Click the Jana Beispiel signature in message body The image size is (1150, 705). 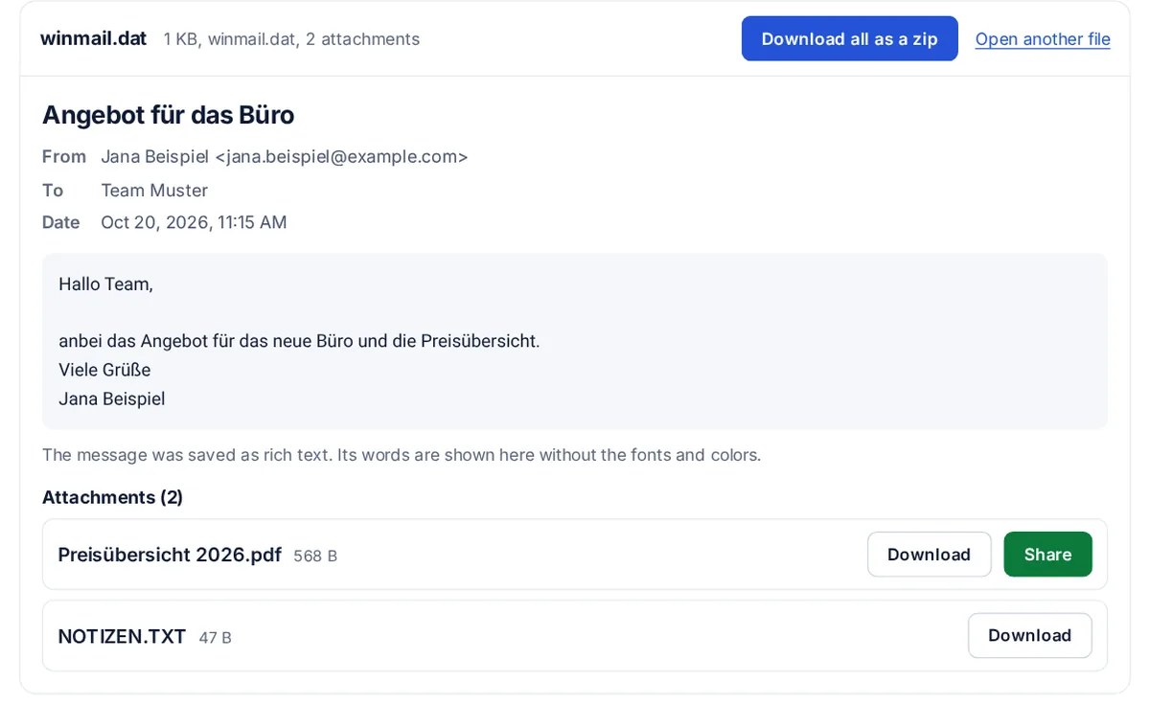coord(111,398)
